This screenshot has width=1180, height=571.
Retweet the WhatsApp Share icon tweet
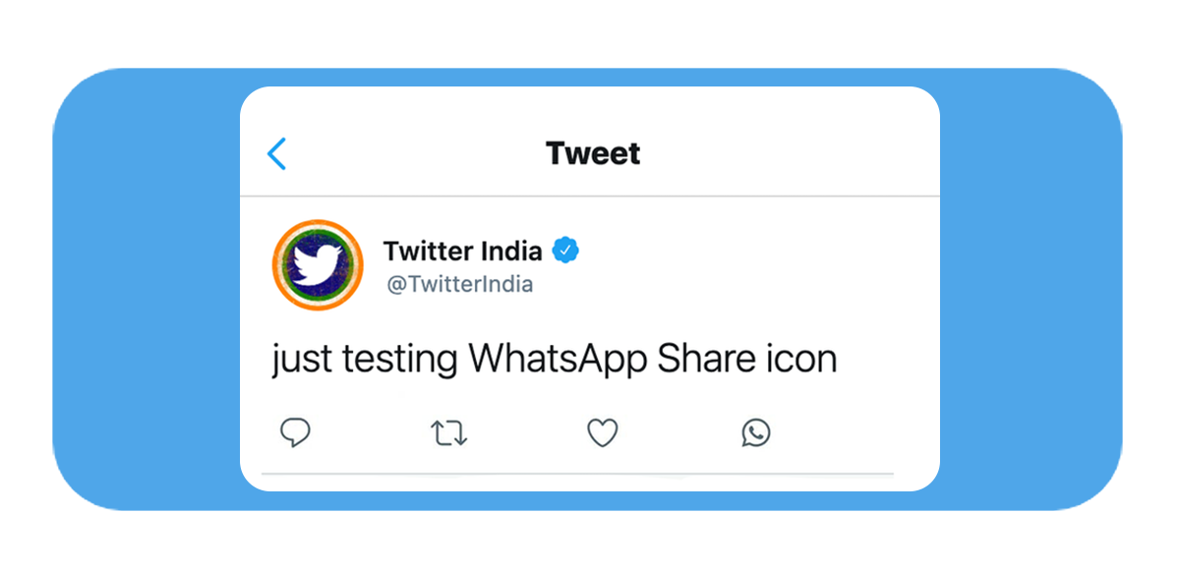pos(449,433)
